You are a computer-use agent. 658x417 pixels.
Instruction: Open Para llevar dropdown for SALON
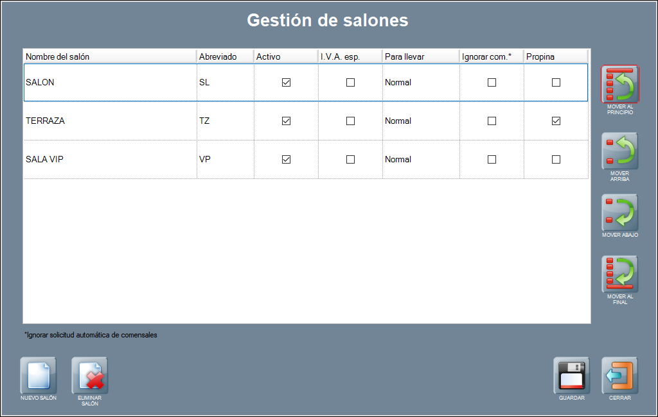(x=420, y=82)
